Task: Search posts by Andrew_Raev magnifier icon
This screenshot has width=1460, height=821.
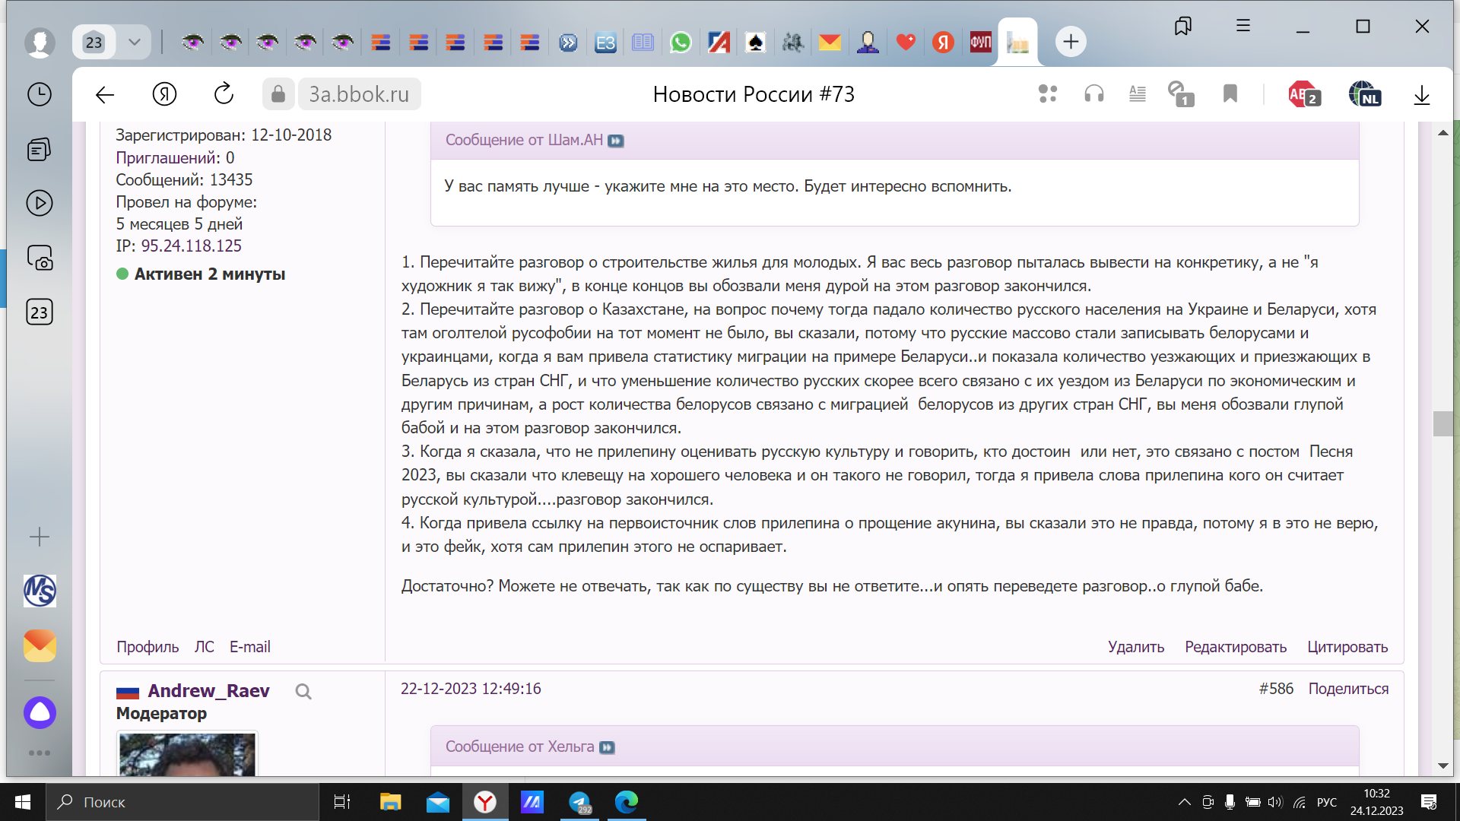Action: pos(303,692)
